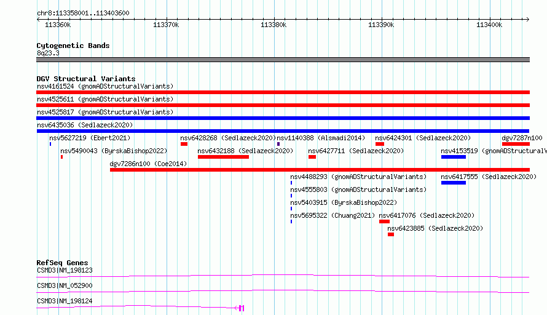The width and height of the screenshot is (547, 315).
Task: Click the CSMD3|NM_052900 gene label
Action: coord(65,285)
